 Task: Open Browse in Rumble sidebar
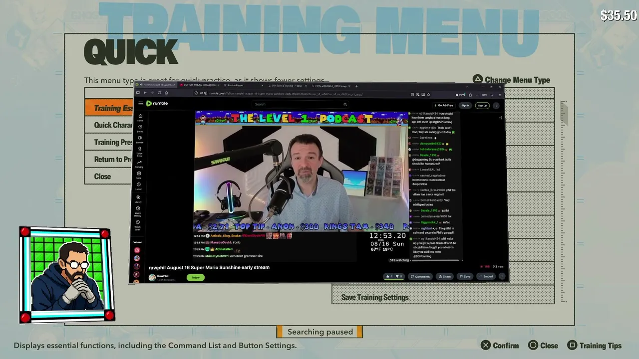tap(140, 139)
